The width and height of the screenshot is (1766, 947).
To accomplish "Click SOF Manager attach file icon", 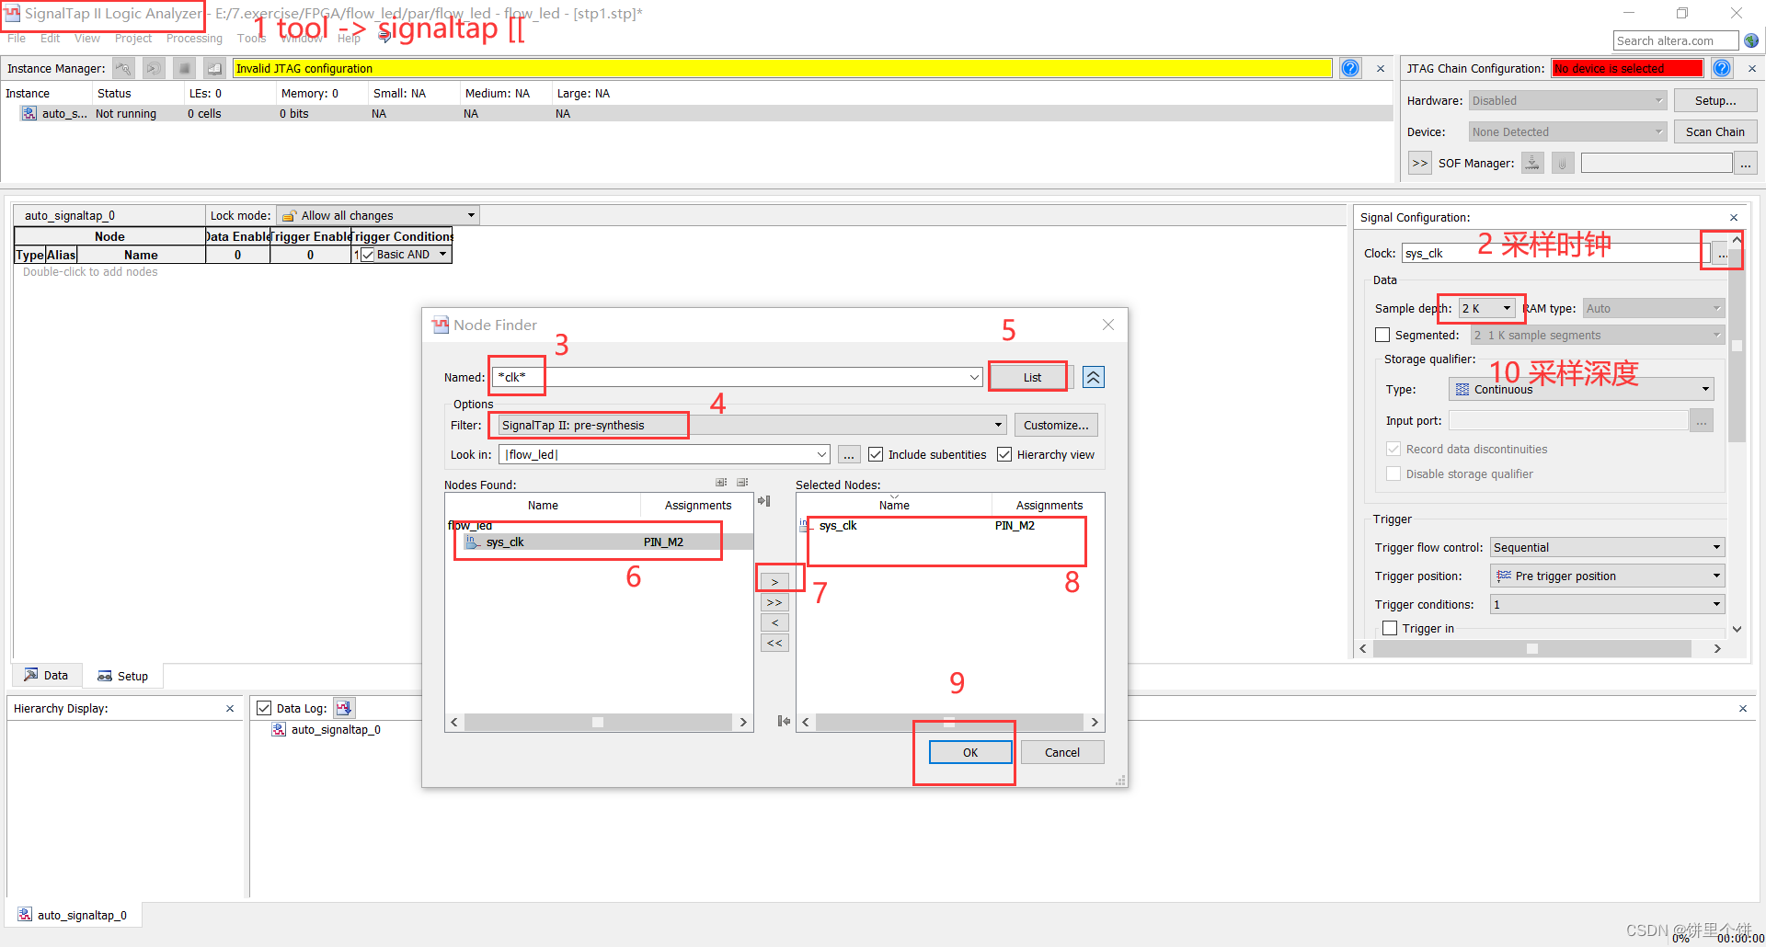I will click(1562, 163).
